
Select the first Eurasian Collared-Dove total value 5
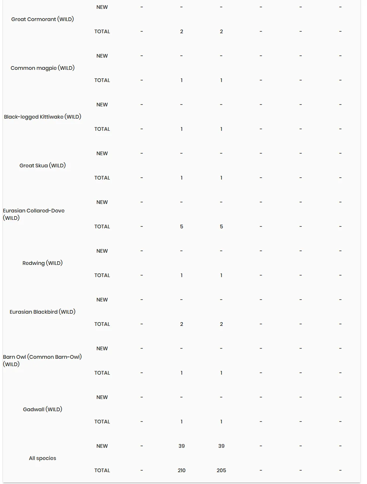181,226
